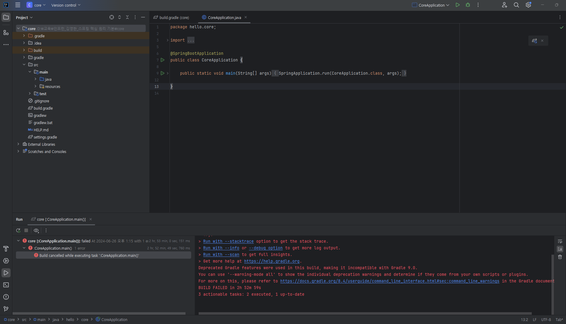Select build cancelled error entry
The width and height of the screenshot is (566, 324).
click(104, 255)
